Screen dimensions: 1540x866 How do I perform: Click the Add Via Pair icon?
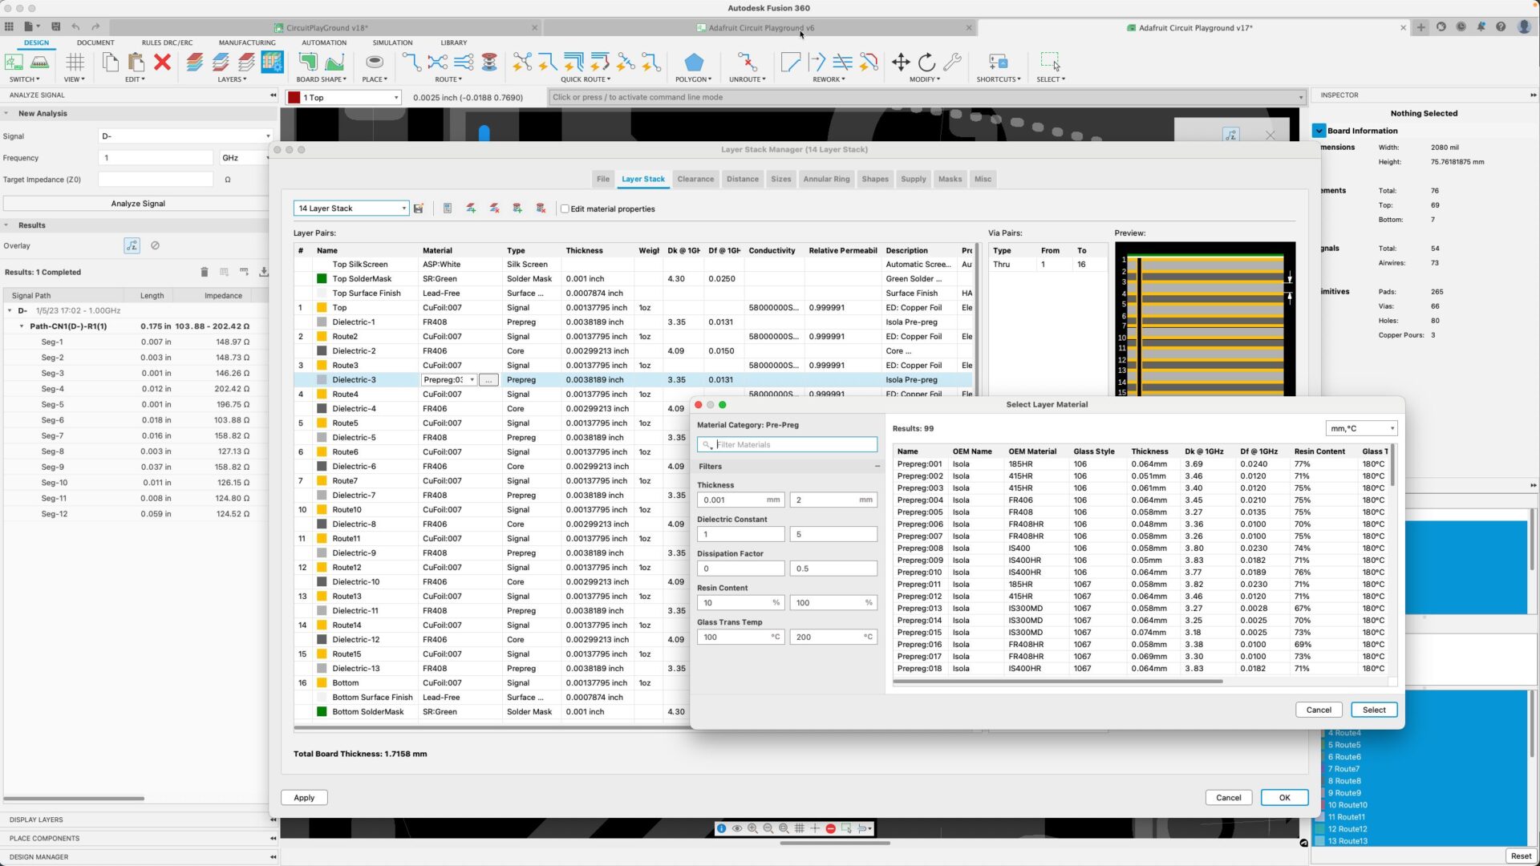pyautogui.click(x=517, y=208)
